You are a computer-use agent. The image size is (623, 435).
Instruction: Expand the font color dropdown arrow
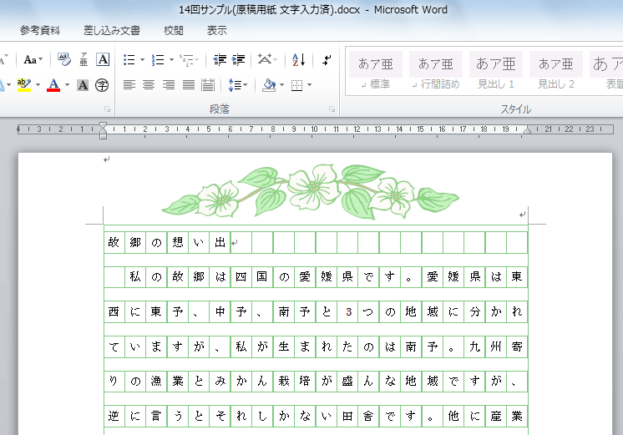point(67,85)
